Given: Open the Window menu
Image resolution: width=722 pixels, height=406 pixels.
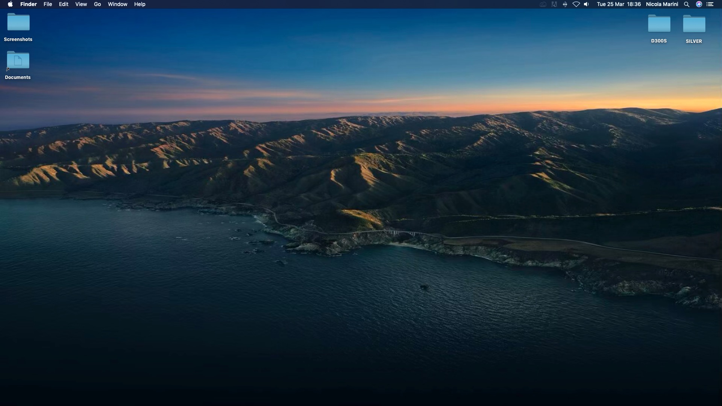Looking at the screenshot, I should [x=117, y=4].
